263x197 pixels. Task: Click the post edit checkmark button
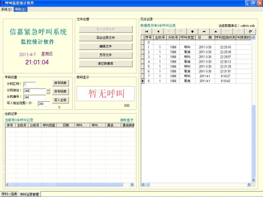coord(227,32)
